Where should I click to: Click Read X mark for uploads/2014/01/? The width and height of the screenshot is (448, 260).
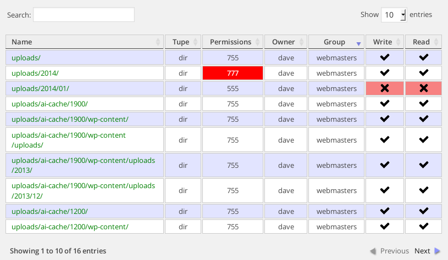click(423, 88)
